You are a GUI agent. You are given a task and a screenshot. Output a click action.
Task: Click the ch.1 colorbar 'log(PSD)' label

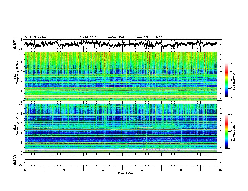click(235, 81)
